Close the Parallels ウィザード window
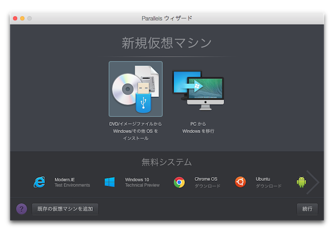The image size is (334, 233). click(x=15, y=19)
